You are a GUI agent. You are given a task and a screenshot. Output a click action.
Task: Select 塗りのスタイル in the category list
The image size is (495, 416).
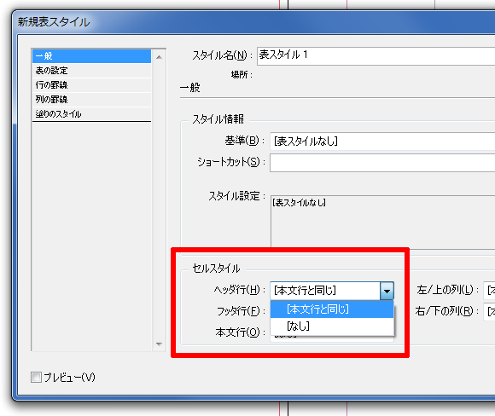[x=91, y=114]
